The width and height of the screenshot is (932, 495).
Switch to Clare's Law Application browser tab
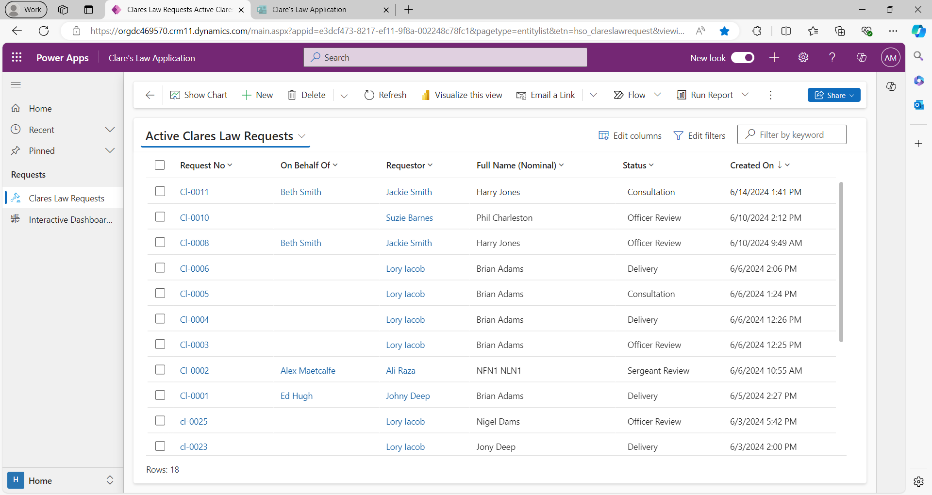pos(309,10)
